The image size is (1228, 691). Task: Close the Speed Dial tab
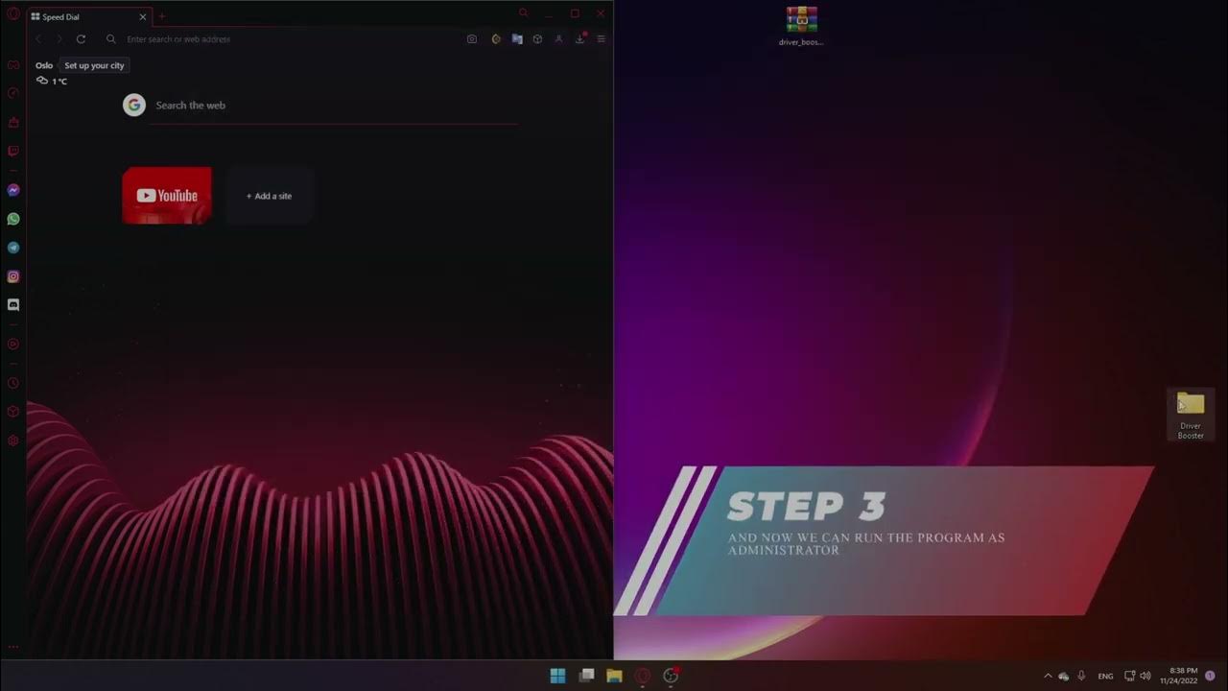(143, 17)
